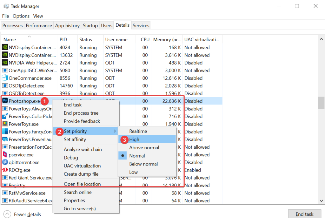Click the qbittorrent.exe process icon
The image size is (325, 224).
coord(5,162)
